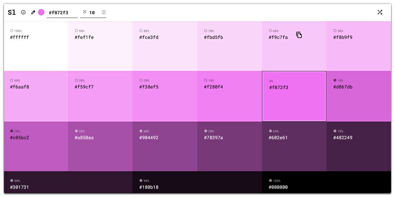Activate the eyedropper color picker
Screen dimensions: 395x197
point(33,12)
